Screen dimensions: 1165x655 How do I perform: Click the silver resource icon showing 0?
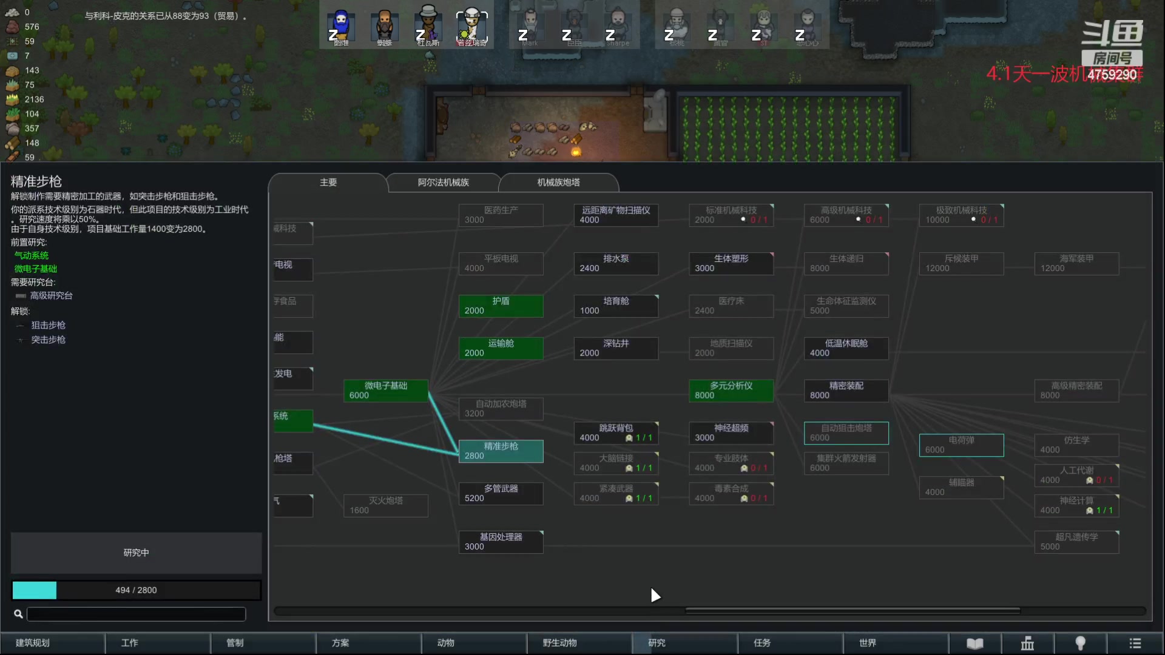coord(12,12)
